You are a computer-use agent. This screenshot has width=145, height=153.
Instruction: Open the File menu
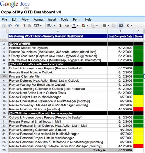coord(4,19)
